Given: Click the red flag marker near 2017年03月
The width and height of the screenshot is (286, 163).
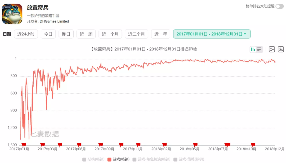Looking at the screenshot, I should [42, 144].
